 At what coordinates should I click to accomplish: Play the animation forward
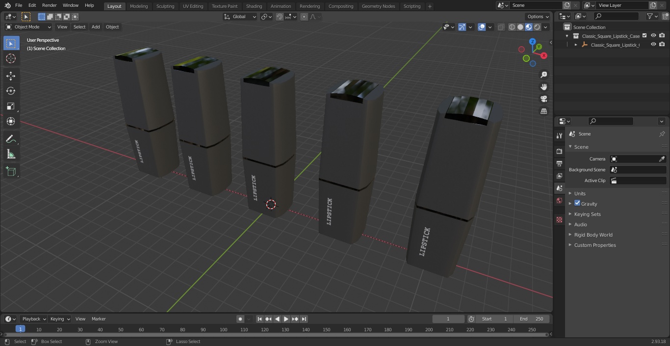click(x=286, y=319)
